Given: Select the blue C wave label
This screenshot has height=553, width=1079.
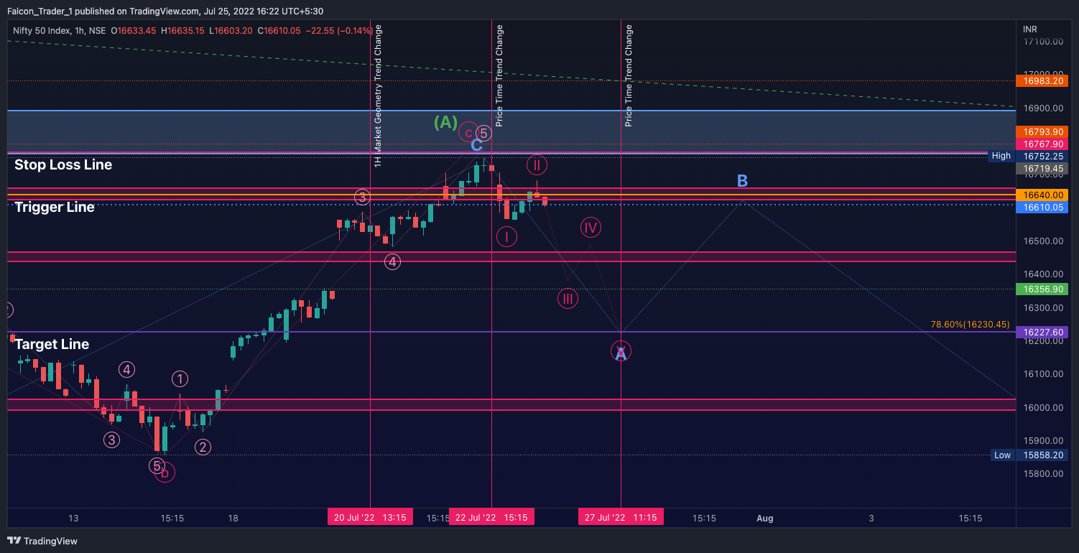Looking at the screenshot, I should pyautogui.click(x=476, y=146).
